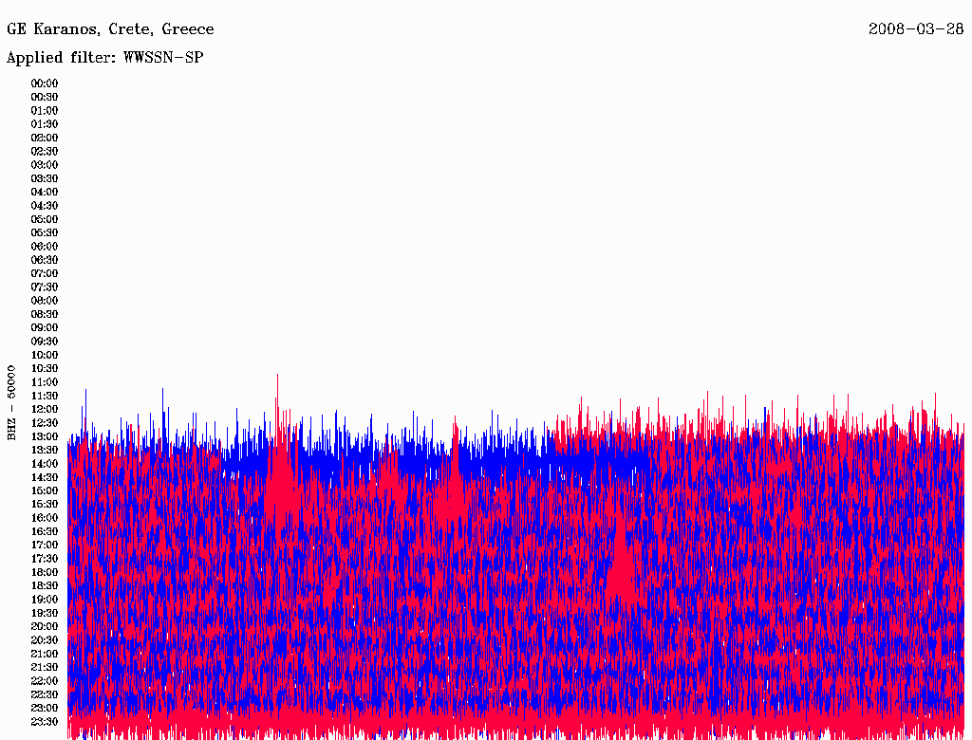Select the 23:30 time row label
The height and width of the screenshot is (740, 972).
45,721
